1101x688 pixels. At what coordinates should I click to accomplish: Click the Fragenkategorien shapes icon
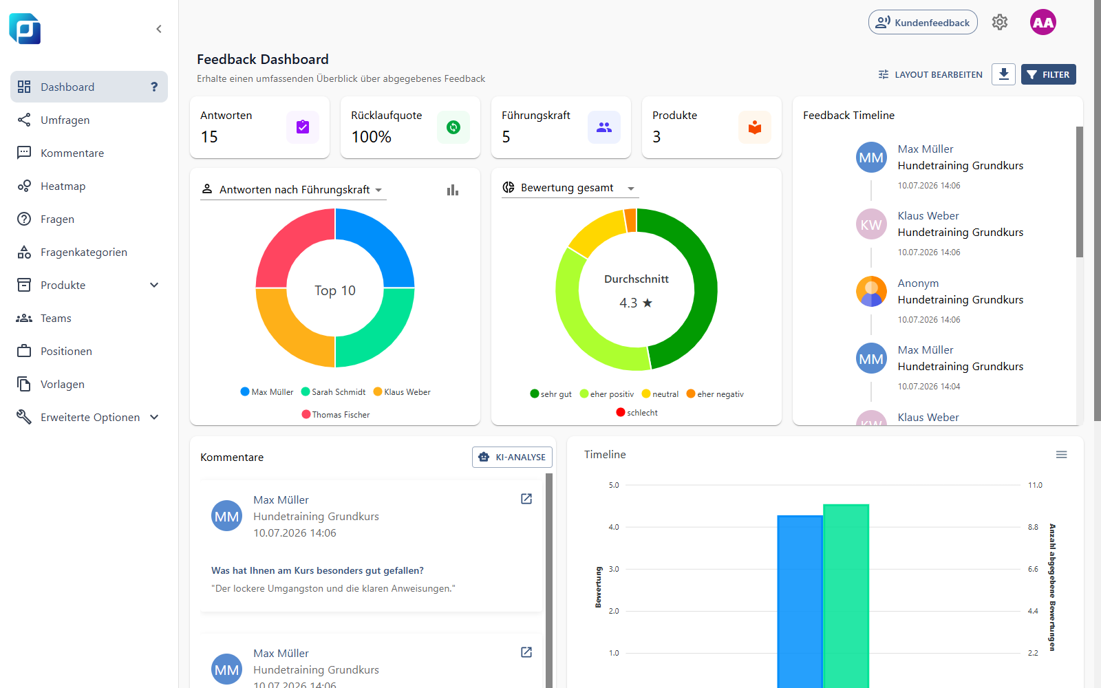pyautogui.click(x=24, y=252)
